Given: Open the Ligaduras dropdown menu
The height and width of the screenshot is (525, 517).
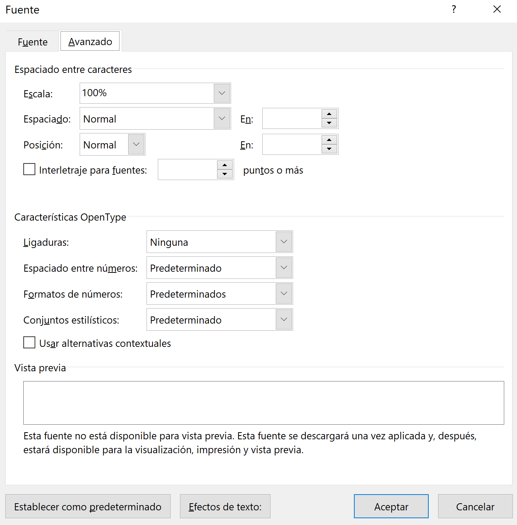Looking at the screenshot, I should [284, 242].
